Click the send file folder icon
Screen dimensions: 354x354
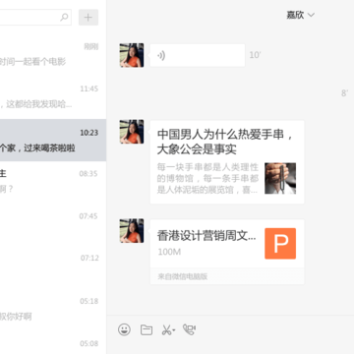[147, 329]
